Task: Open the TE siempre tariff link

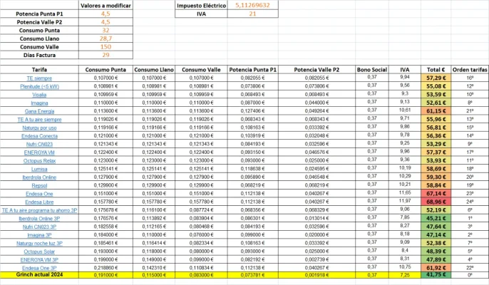Action: click(x=39, y=78)
